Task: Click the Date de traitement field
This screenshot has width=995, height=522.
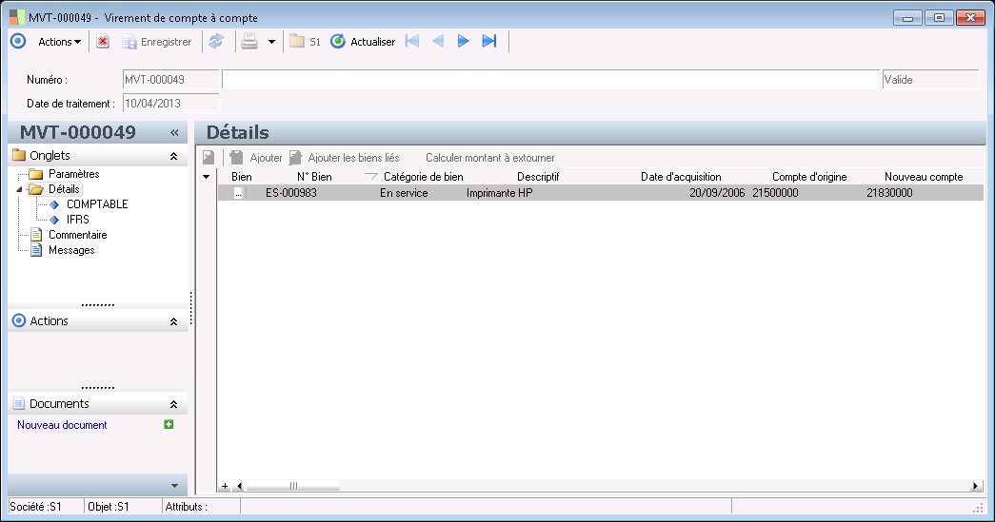Action: tap(170, 104)
